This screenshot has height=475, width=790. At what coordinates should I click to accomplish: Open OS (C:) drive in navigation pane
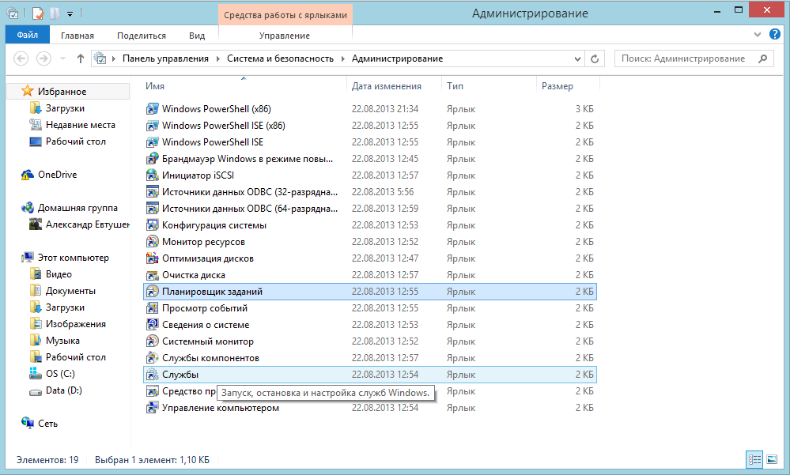tap(60, 374)
